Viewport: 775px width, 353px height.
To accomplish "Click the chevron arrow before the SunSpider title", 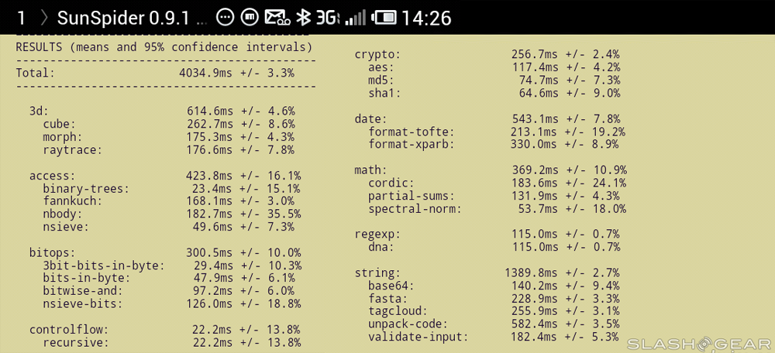I will [x=46, y=18].
